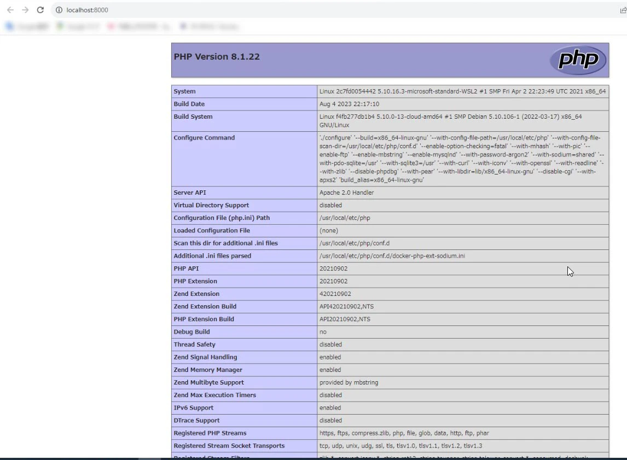Click the Virtual Directory Support label
Viewport: 627px width, 460px height.
pyautogui.click(x=211, y=205)
